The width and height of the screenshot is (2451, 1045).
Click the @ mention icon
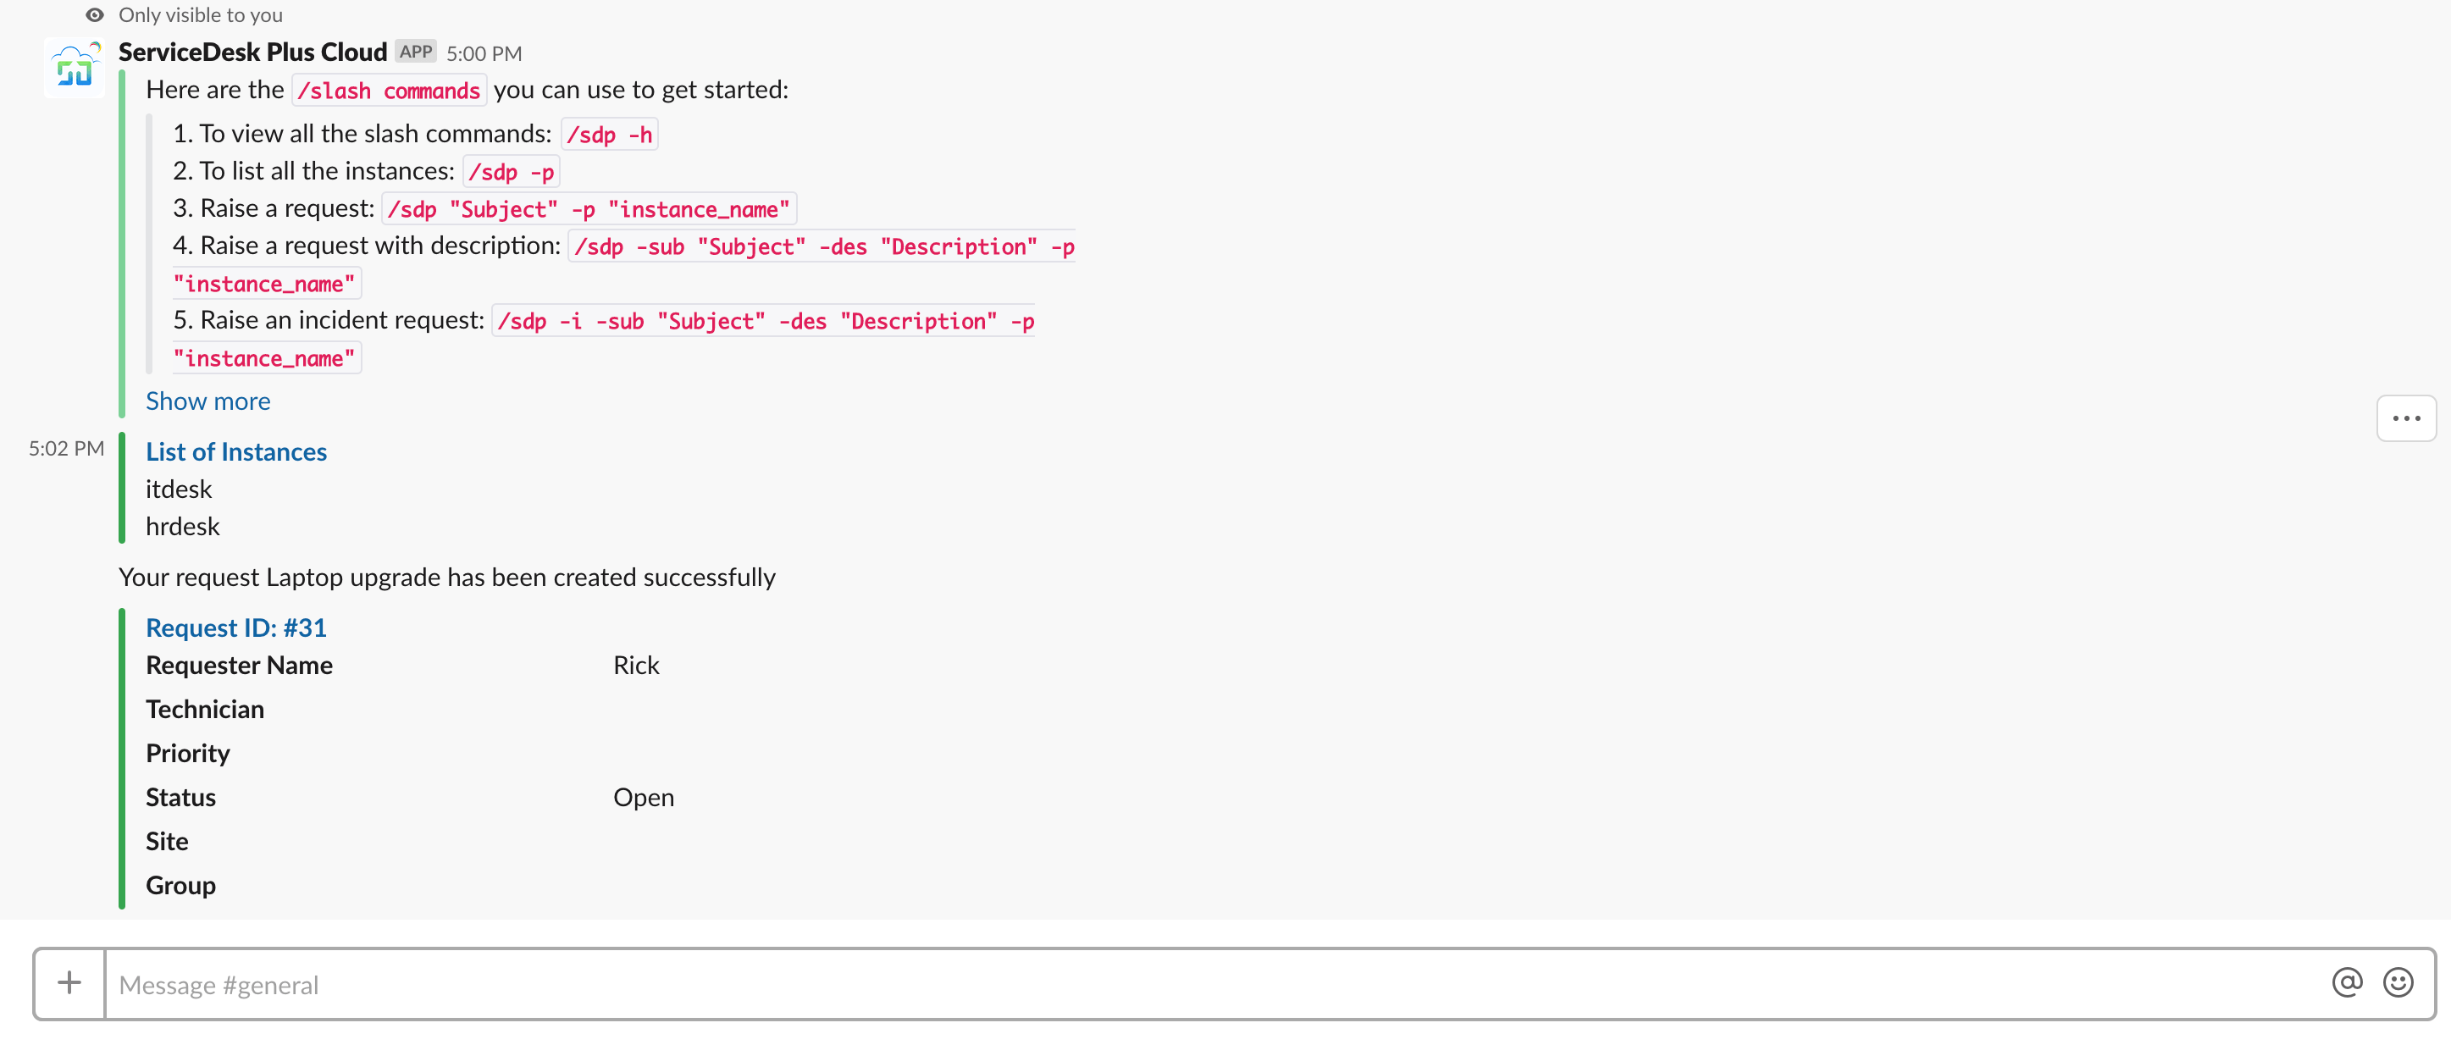pyautogui.click(x=2346, y=983)
